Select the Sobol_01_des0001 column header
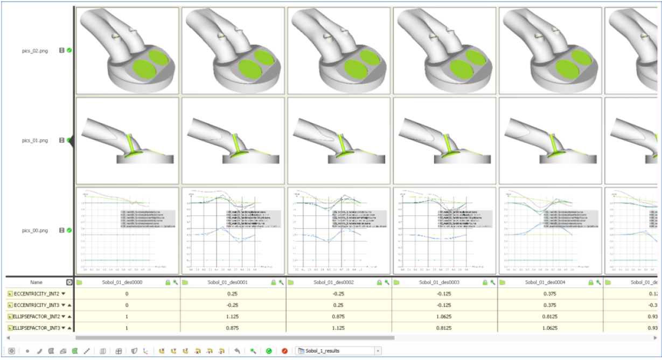This screenshot has height=360, width=662. click(232, 282)
